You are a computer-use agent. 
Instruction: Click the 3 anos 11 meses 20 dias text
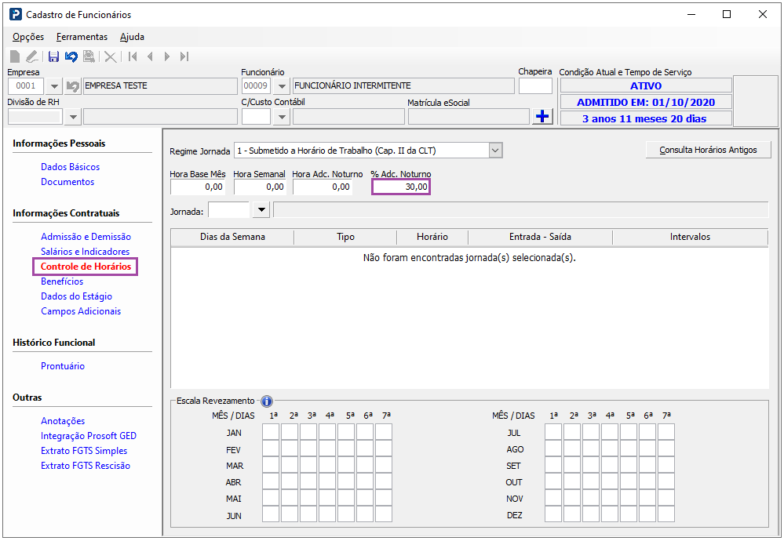[644, 119]
